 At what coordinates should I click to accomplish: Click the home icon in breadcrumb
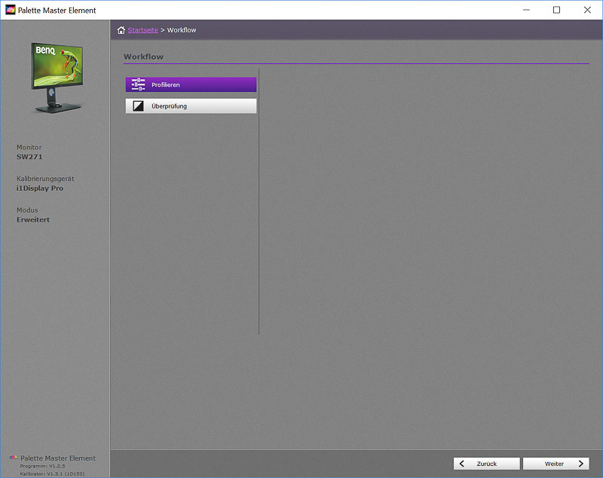pos(121,30)
